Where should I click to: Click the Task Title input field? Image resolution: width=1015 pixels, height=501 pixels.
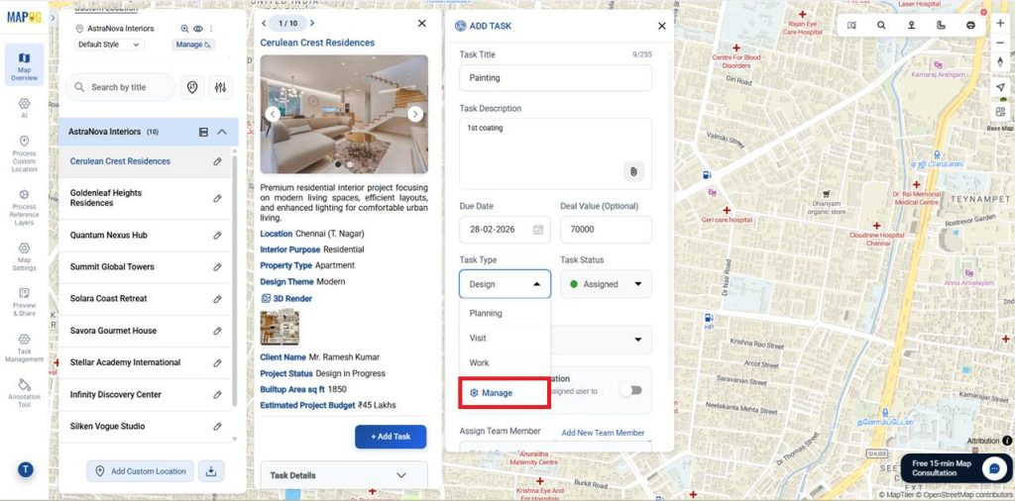click(x=555, y=77)
